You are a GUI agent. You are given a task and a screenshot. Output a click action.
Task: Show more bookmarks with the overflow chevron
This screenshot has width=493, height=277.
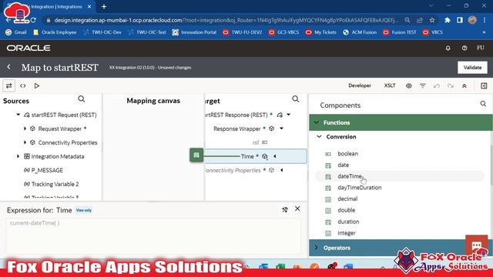484,32
